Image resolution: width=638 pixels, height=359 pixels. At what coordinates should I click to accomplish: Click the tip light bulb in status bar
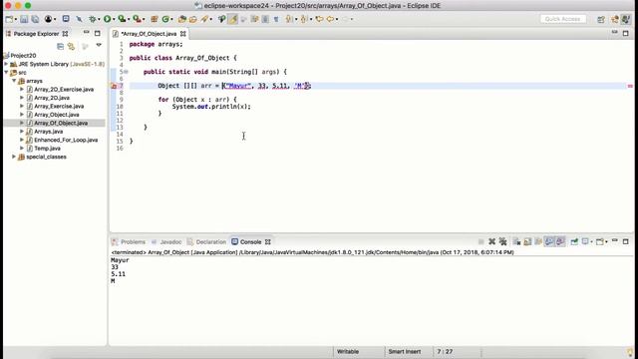630,352
